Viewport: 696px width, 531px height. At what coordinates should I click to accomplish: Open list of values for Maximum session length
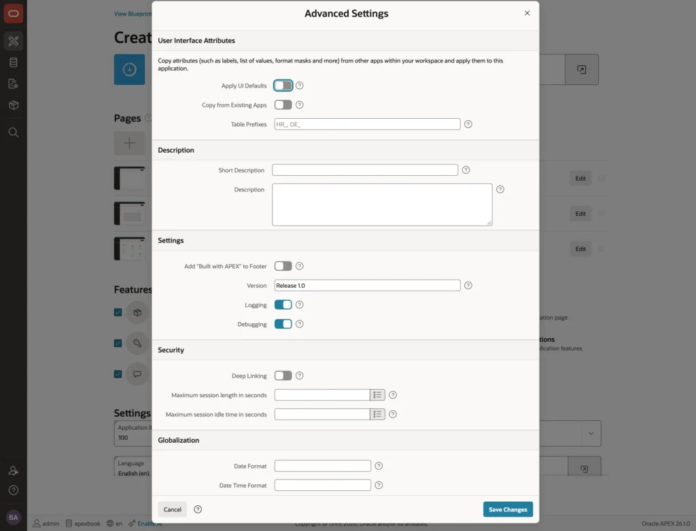377,395
